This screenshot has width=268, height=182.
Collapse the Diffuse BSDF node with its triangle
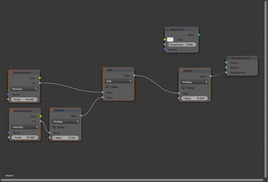[167, 29]
